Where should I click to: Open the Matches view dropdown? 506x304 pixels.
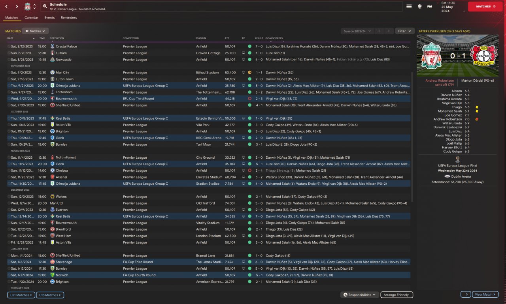pos(35,31)
